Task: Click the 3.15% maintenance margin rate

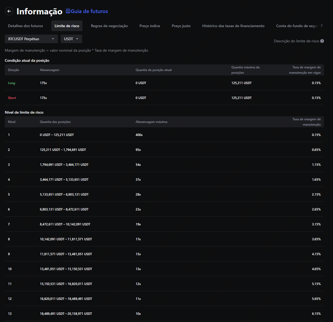Action: point(316,224)
